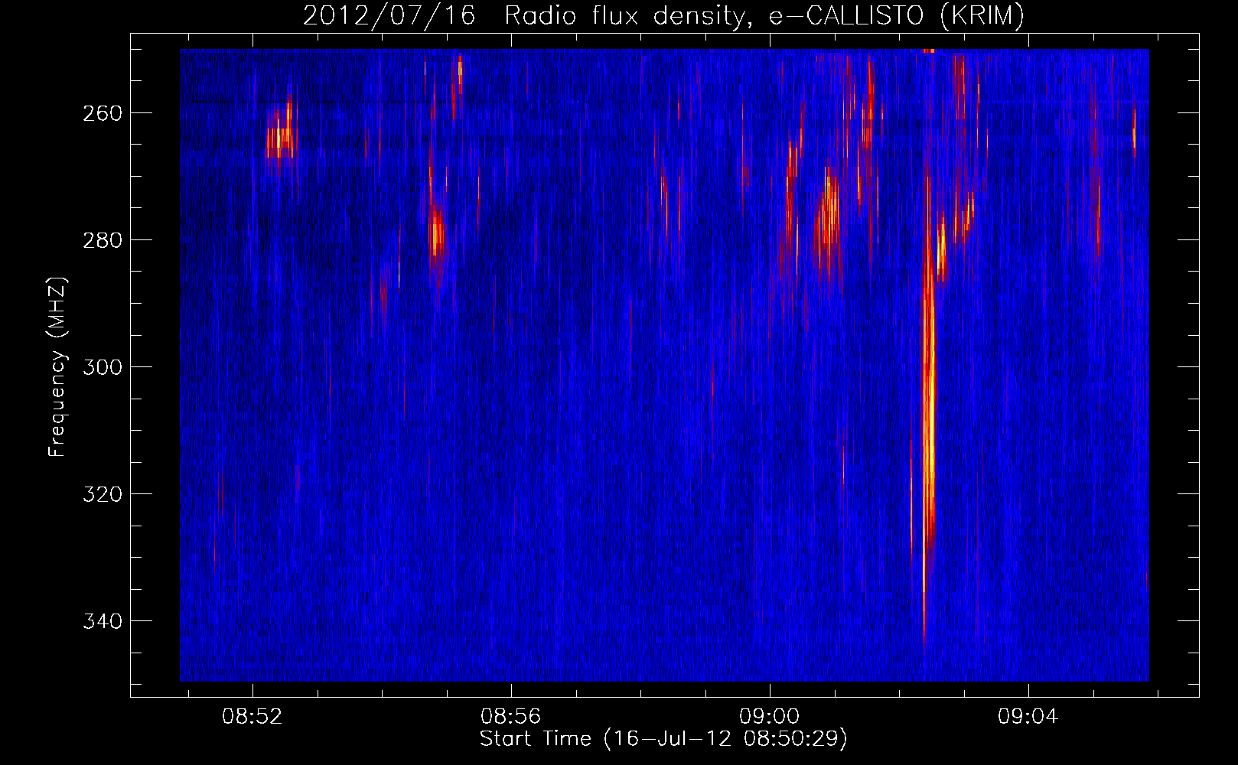
Task: Click the 260 frequency tick label
Action: click(x=103, y=113)
